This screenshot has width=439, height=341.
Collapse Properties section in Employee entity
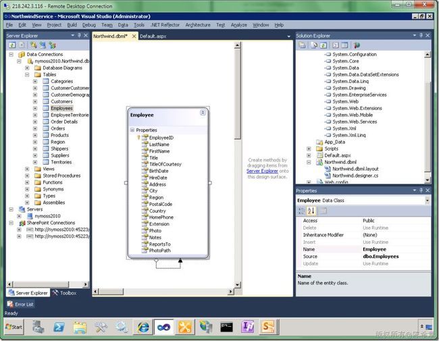(x=132, y=130)
